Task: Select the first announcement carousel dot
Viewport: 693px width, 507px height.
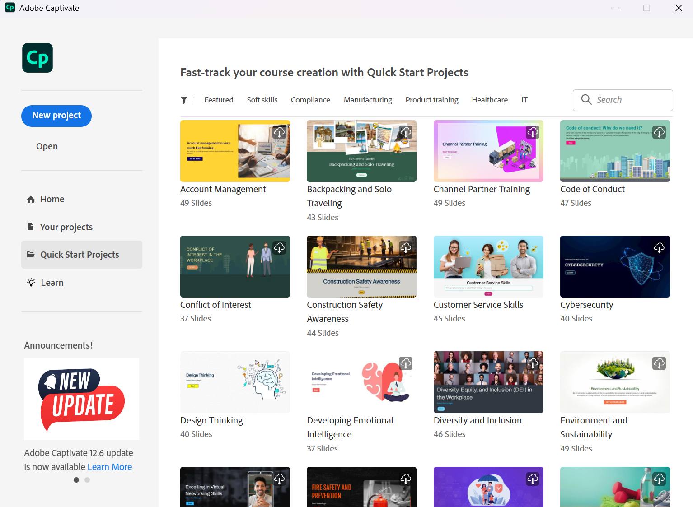Action: (x=76, y=480)
